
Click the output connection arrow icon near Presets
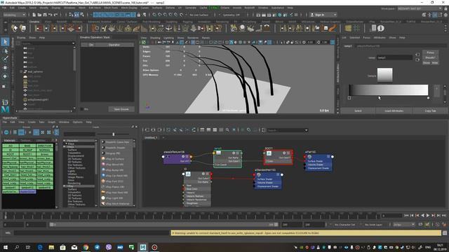tap(417, 59)
